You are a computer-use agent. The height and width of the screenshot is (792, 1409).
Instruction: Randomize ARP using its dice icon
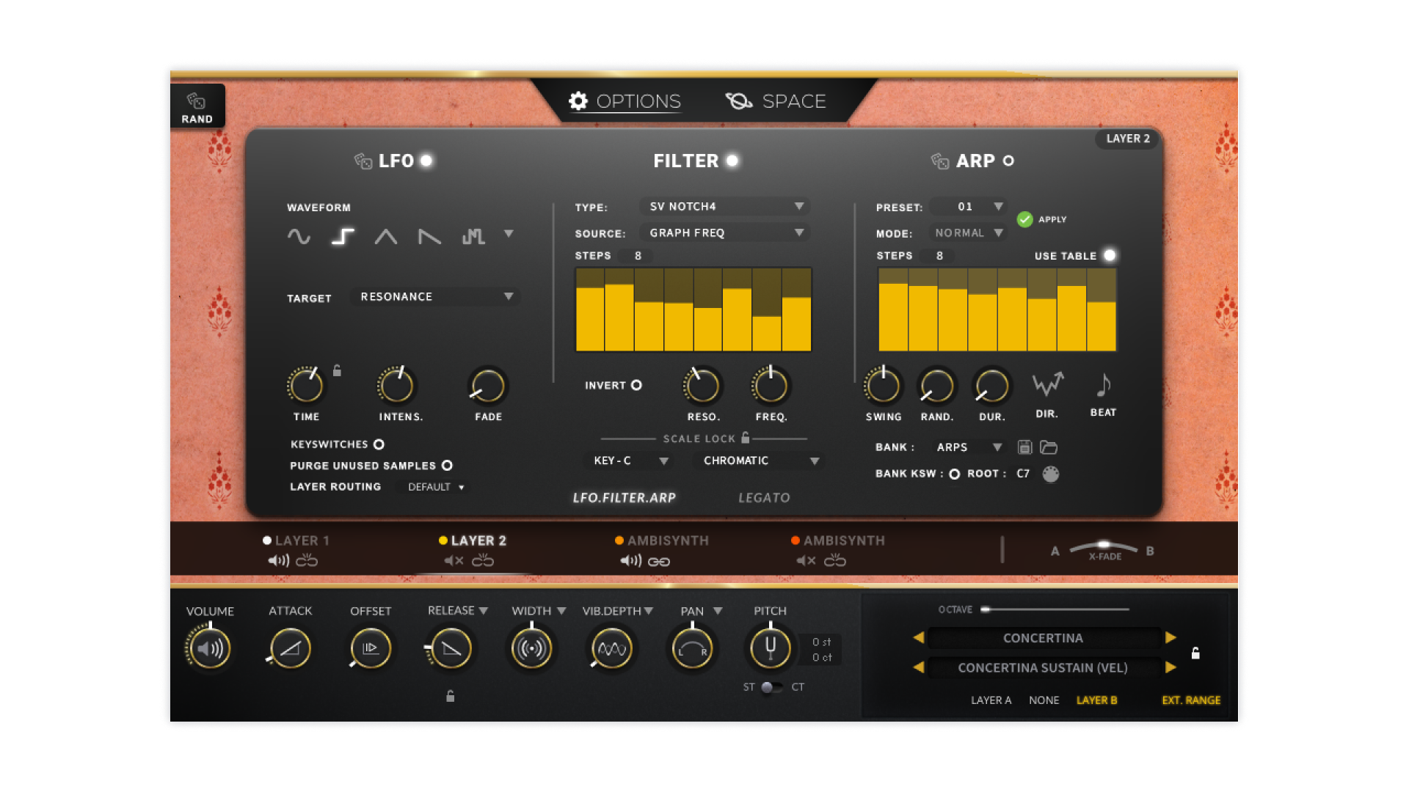click(939, 161)
